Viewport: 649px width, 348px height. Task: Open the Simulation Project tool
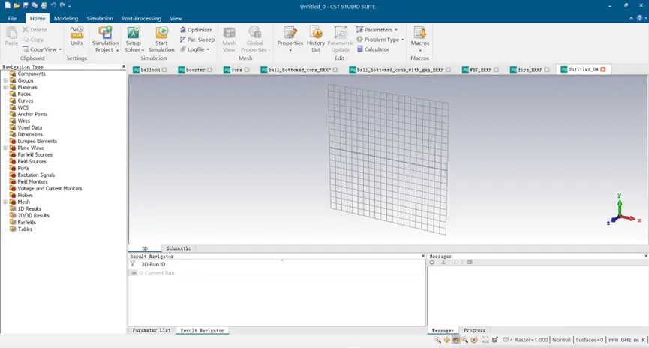[x=105, y=39]
